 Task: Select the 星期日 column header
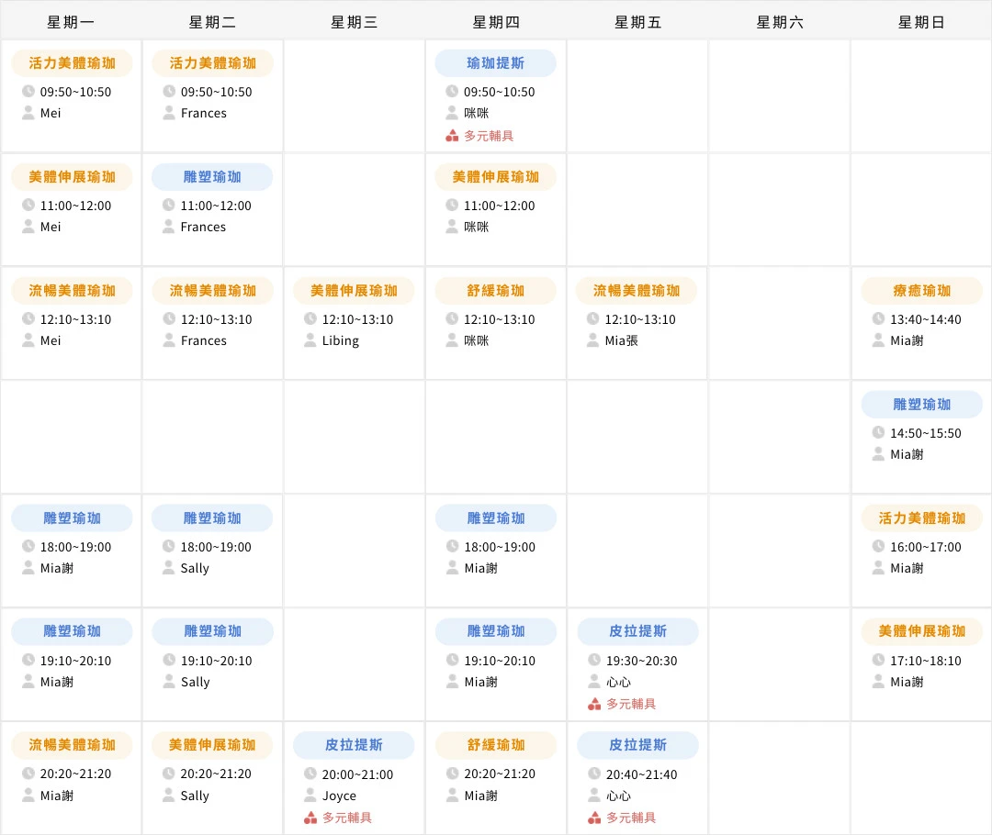coord(920,21)
